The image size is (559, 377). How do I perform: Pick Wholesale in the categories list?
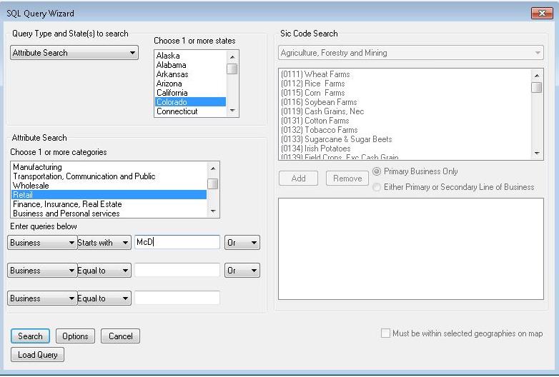click(x=31, y=186)
